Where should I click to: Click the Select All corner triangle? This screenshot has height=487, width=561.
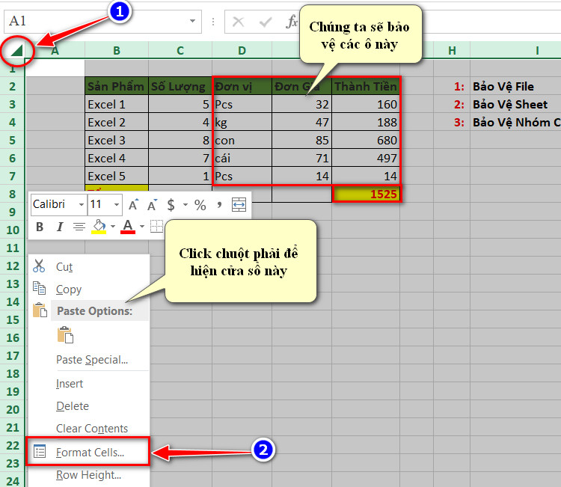point(16,51)
